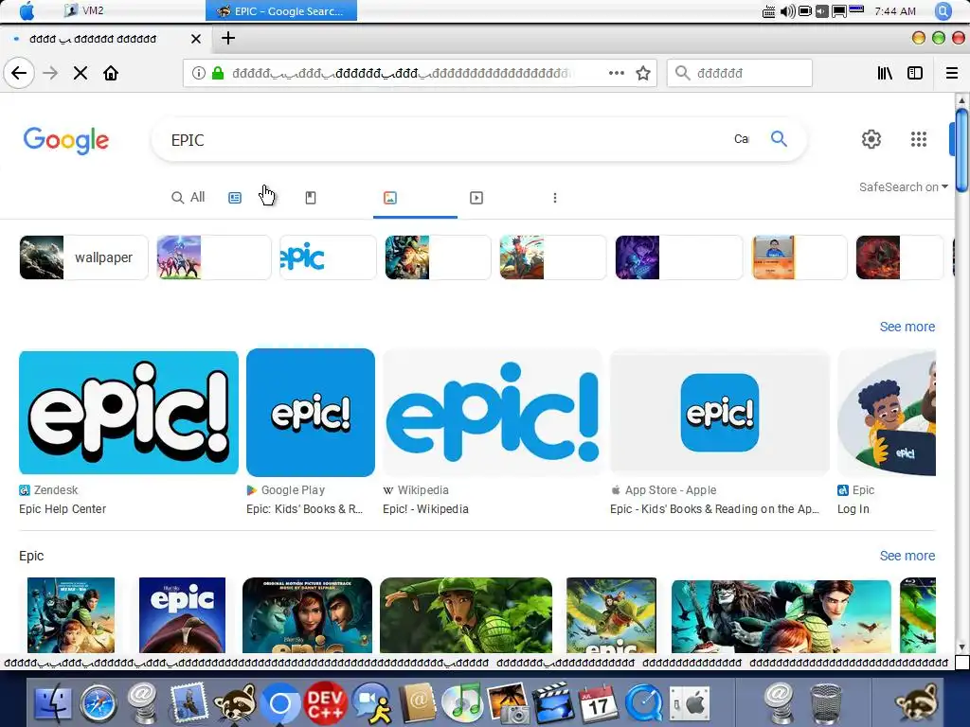Open the browser home page
Viewport: 970px width, 727px height.
pos(111,73)
